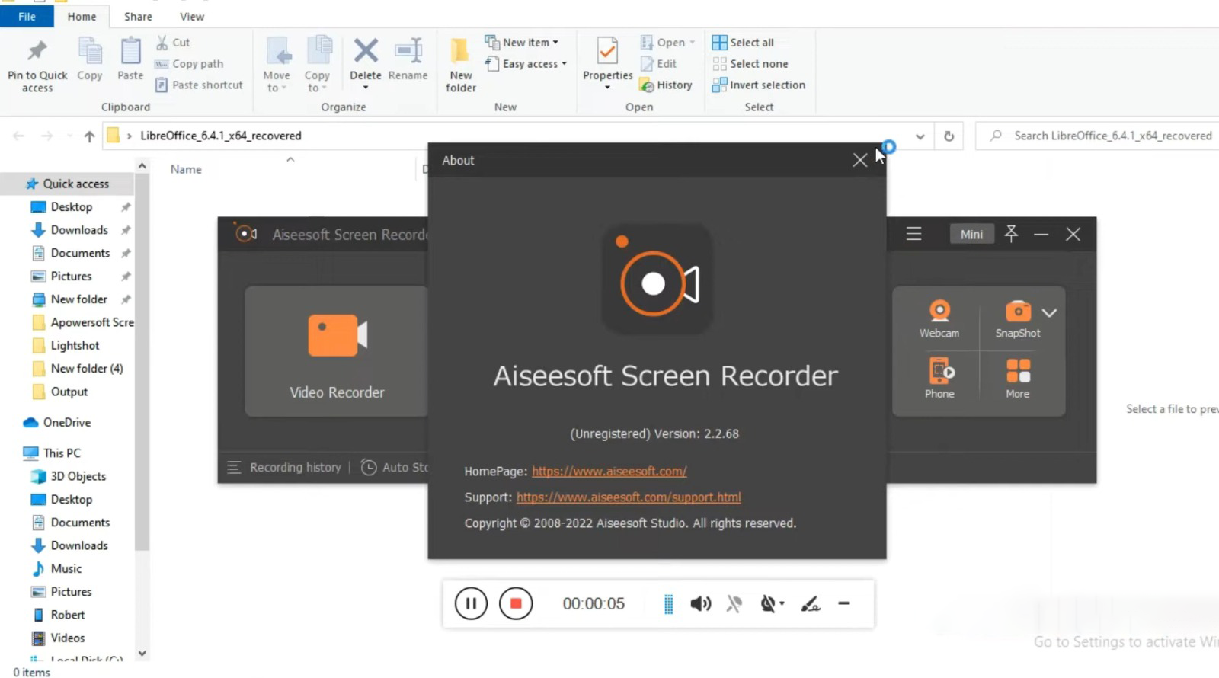Expand the New item dropdown
This screenshot has width=1219, height=678.
[521, 43]
